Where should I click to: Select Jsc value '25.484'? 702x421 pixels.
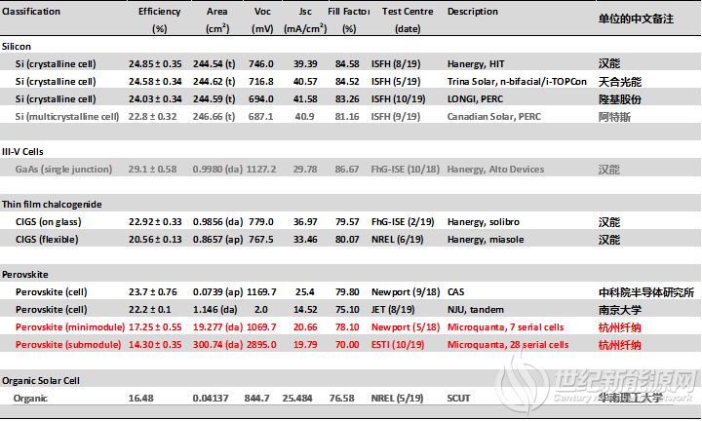tap(297, 399)
